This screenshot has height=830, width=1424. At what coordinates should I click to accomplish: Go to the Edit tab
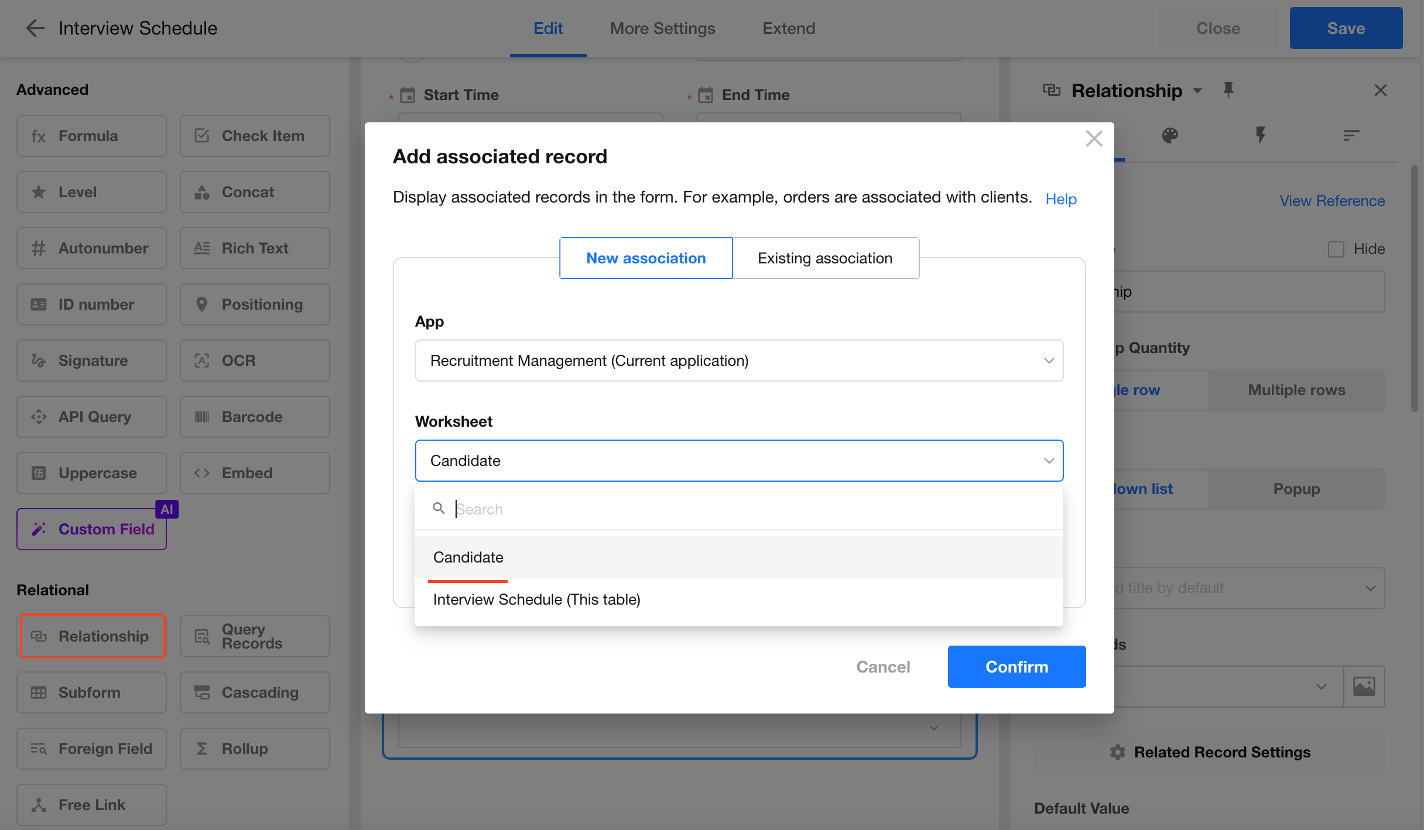pyautogui.click(x=548, y=28)
